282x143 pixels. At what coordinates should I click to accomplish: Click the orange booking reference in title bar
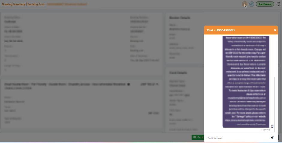point(67,4)
